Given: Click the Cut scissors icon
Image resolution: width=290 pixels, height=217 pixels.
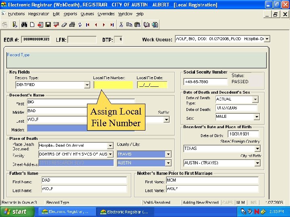Looking at the screenshot, I should click(121, 25).
